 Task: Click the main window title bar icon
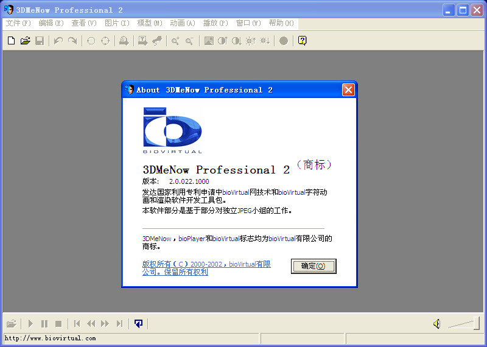pyautogui.click(x=9, y=10)
